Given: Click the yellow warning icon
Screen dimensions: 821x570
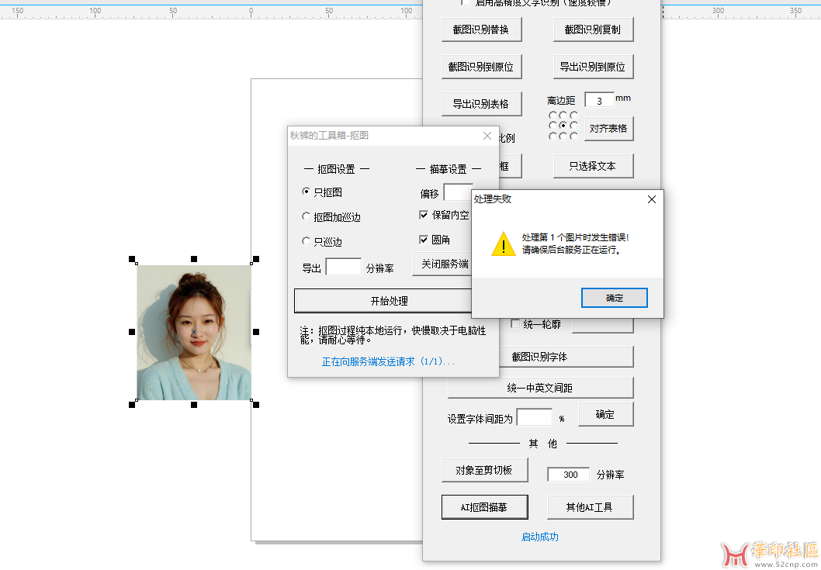Looking at the screenshot, I should (504, 244).
